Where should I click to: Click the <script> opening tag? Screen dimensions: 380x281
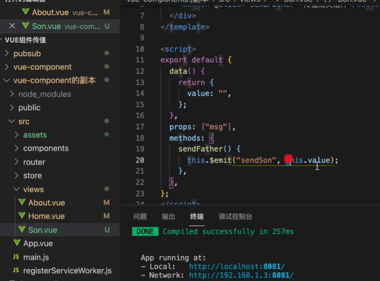pos(178,49)
